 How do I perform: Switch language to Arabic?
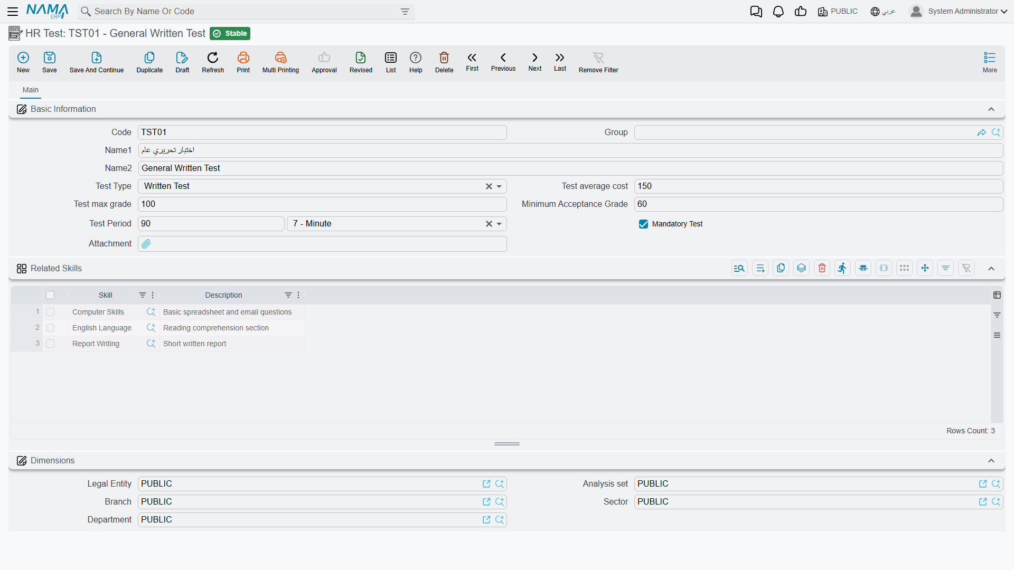pyautogui.click(x=883, y=12)
